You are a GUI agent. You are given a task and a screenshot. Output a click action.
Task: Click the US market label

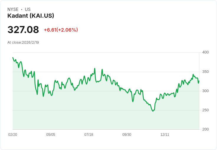pyautogui.click(x=28, y=9)
